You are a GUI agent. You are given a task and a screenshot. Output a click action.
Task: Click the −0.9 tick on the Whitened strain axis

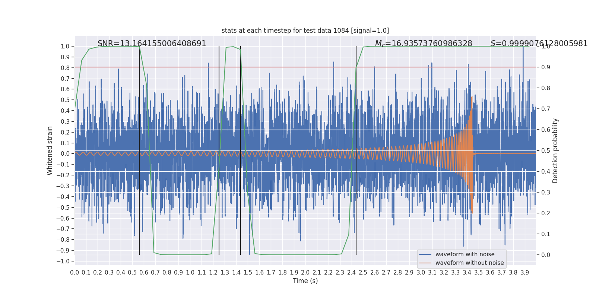63,250
